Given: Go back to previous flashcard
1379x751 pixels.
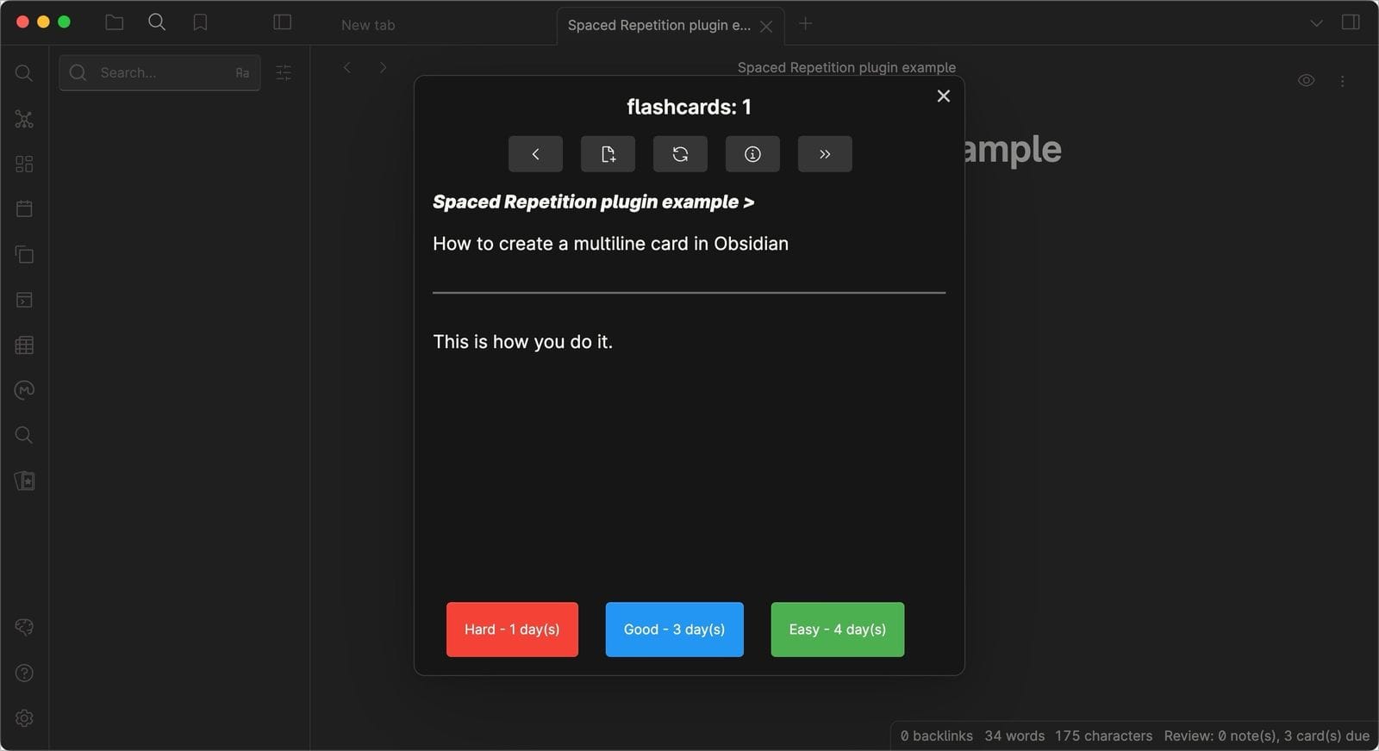Looking at the screenshot, I should coord(535,154).
